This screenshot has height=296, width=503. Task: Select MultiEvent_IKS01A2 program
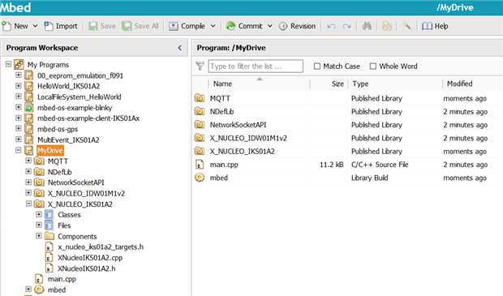(68, 139)
